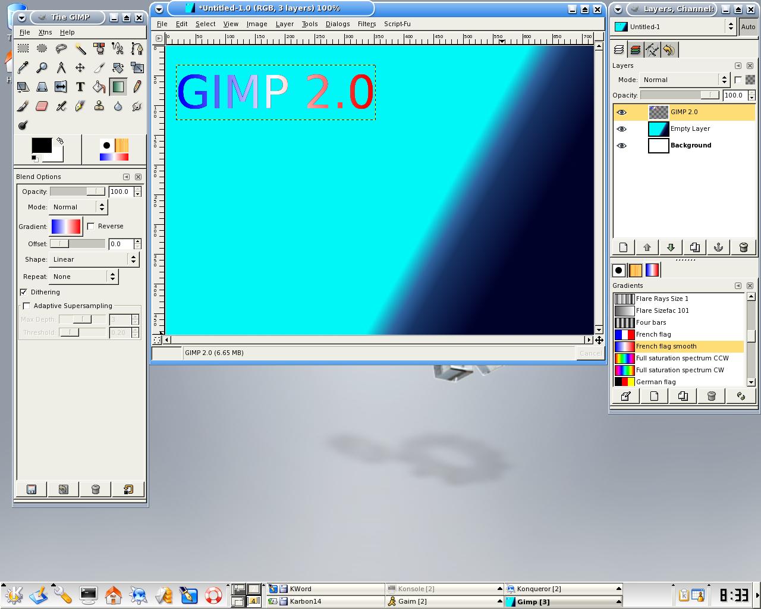761x609 pixels.
Task: Open the Blend Options tab menu arrow
Action: tap(126, 177)
